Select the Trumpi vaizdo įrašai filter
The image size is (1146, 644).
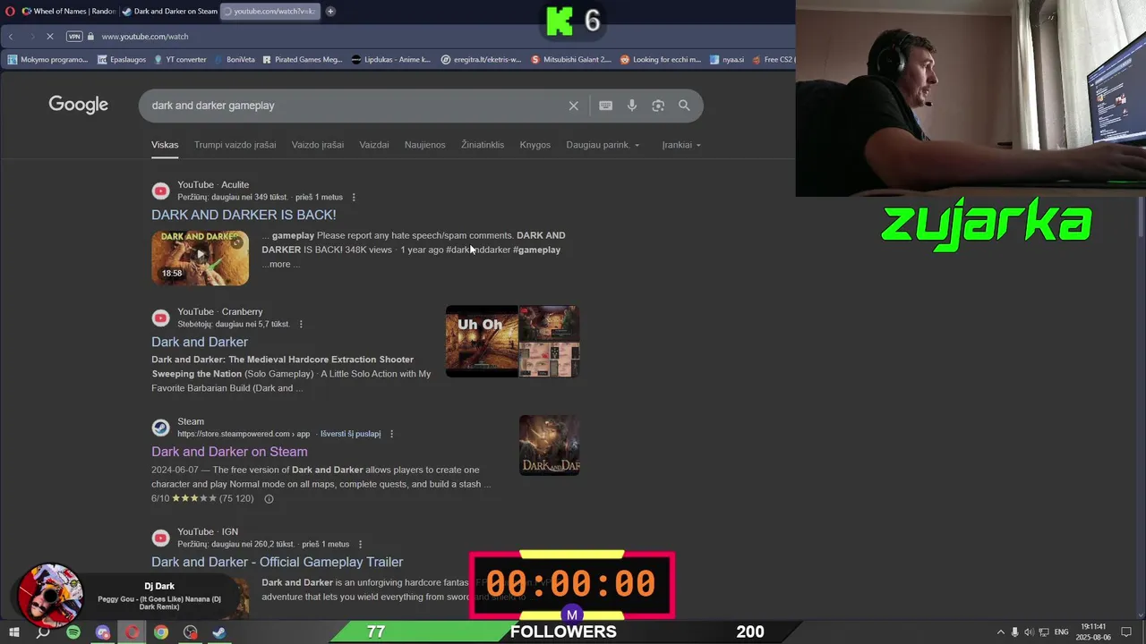(x=235, y=145)
